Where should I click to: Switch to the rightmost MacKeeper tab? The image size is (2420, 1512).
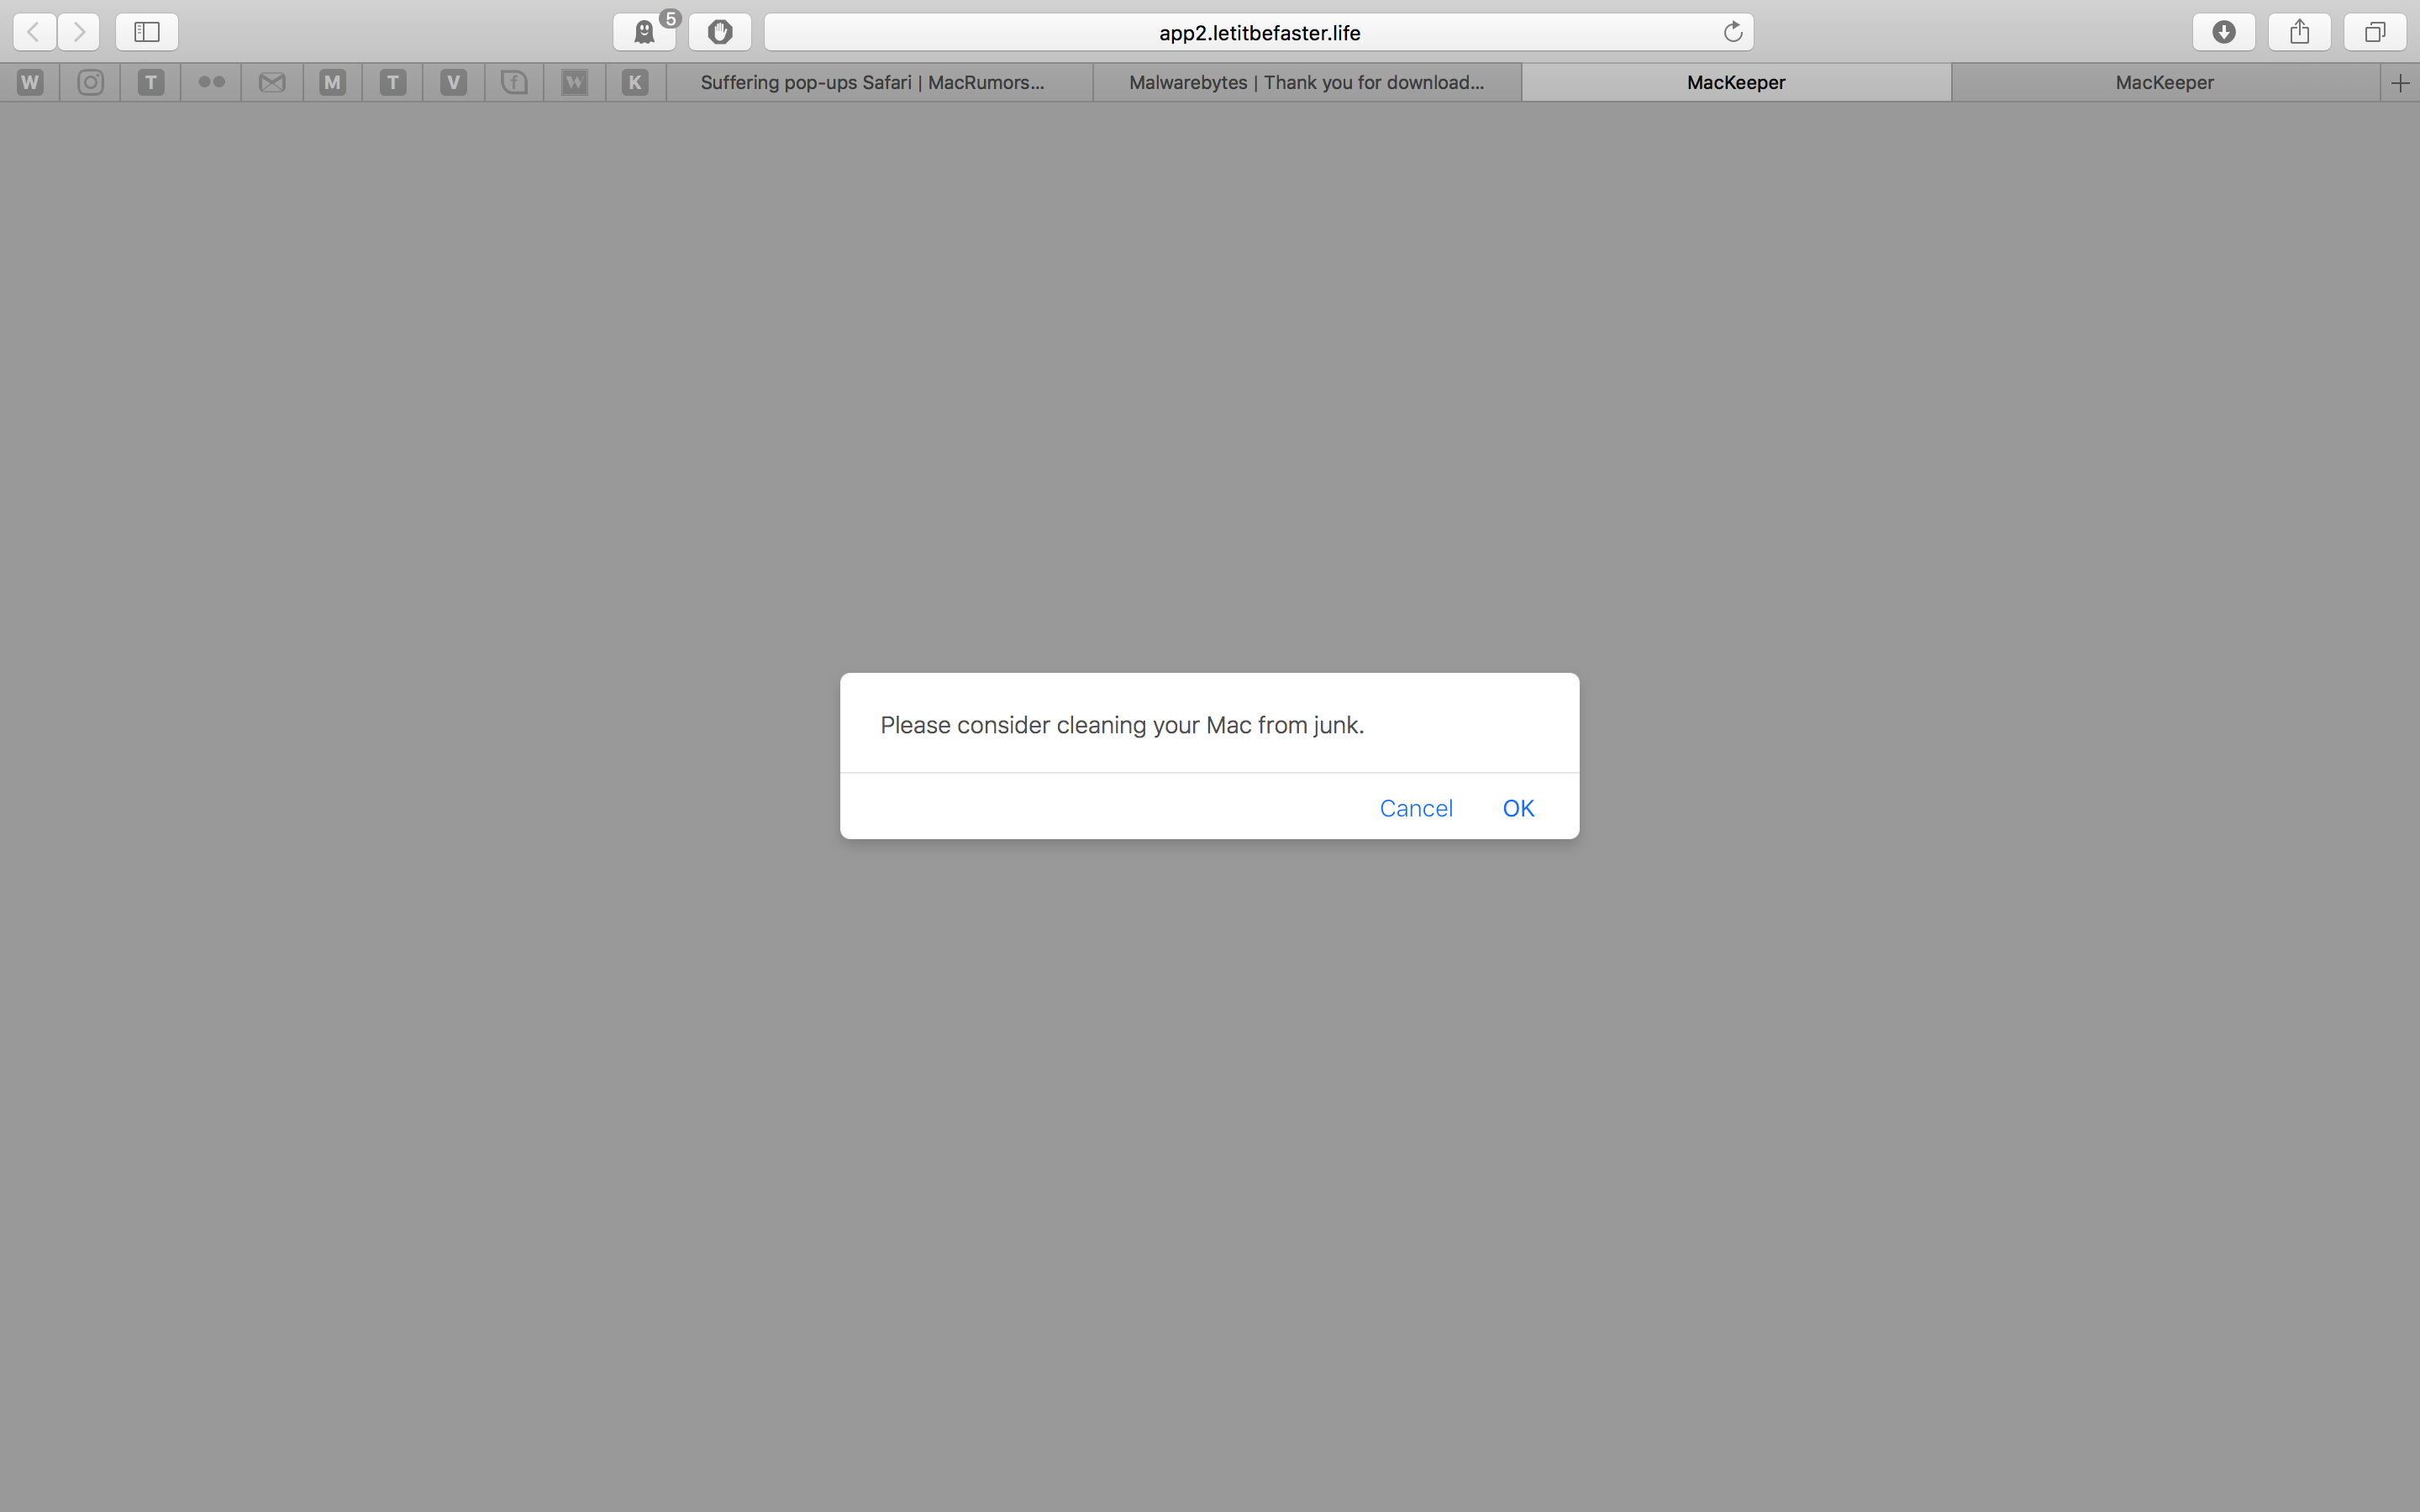(2164, 82)
